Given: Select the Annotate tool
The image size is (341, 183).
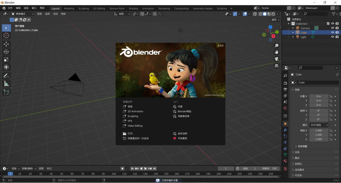Looking at the screenshot, I should coord(6,76).
